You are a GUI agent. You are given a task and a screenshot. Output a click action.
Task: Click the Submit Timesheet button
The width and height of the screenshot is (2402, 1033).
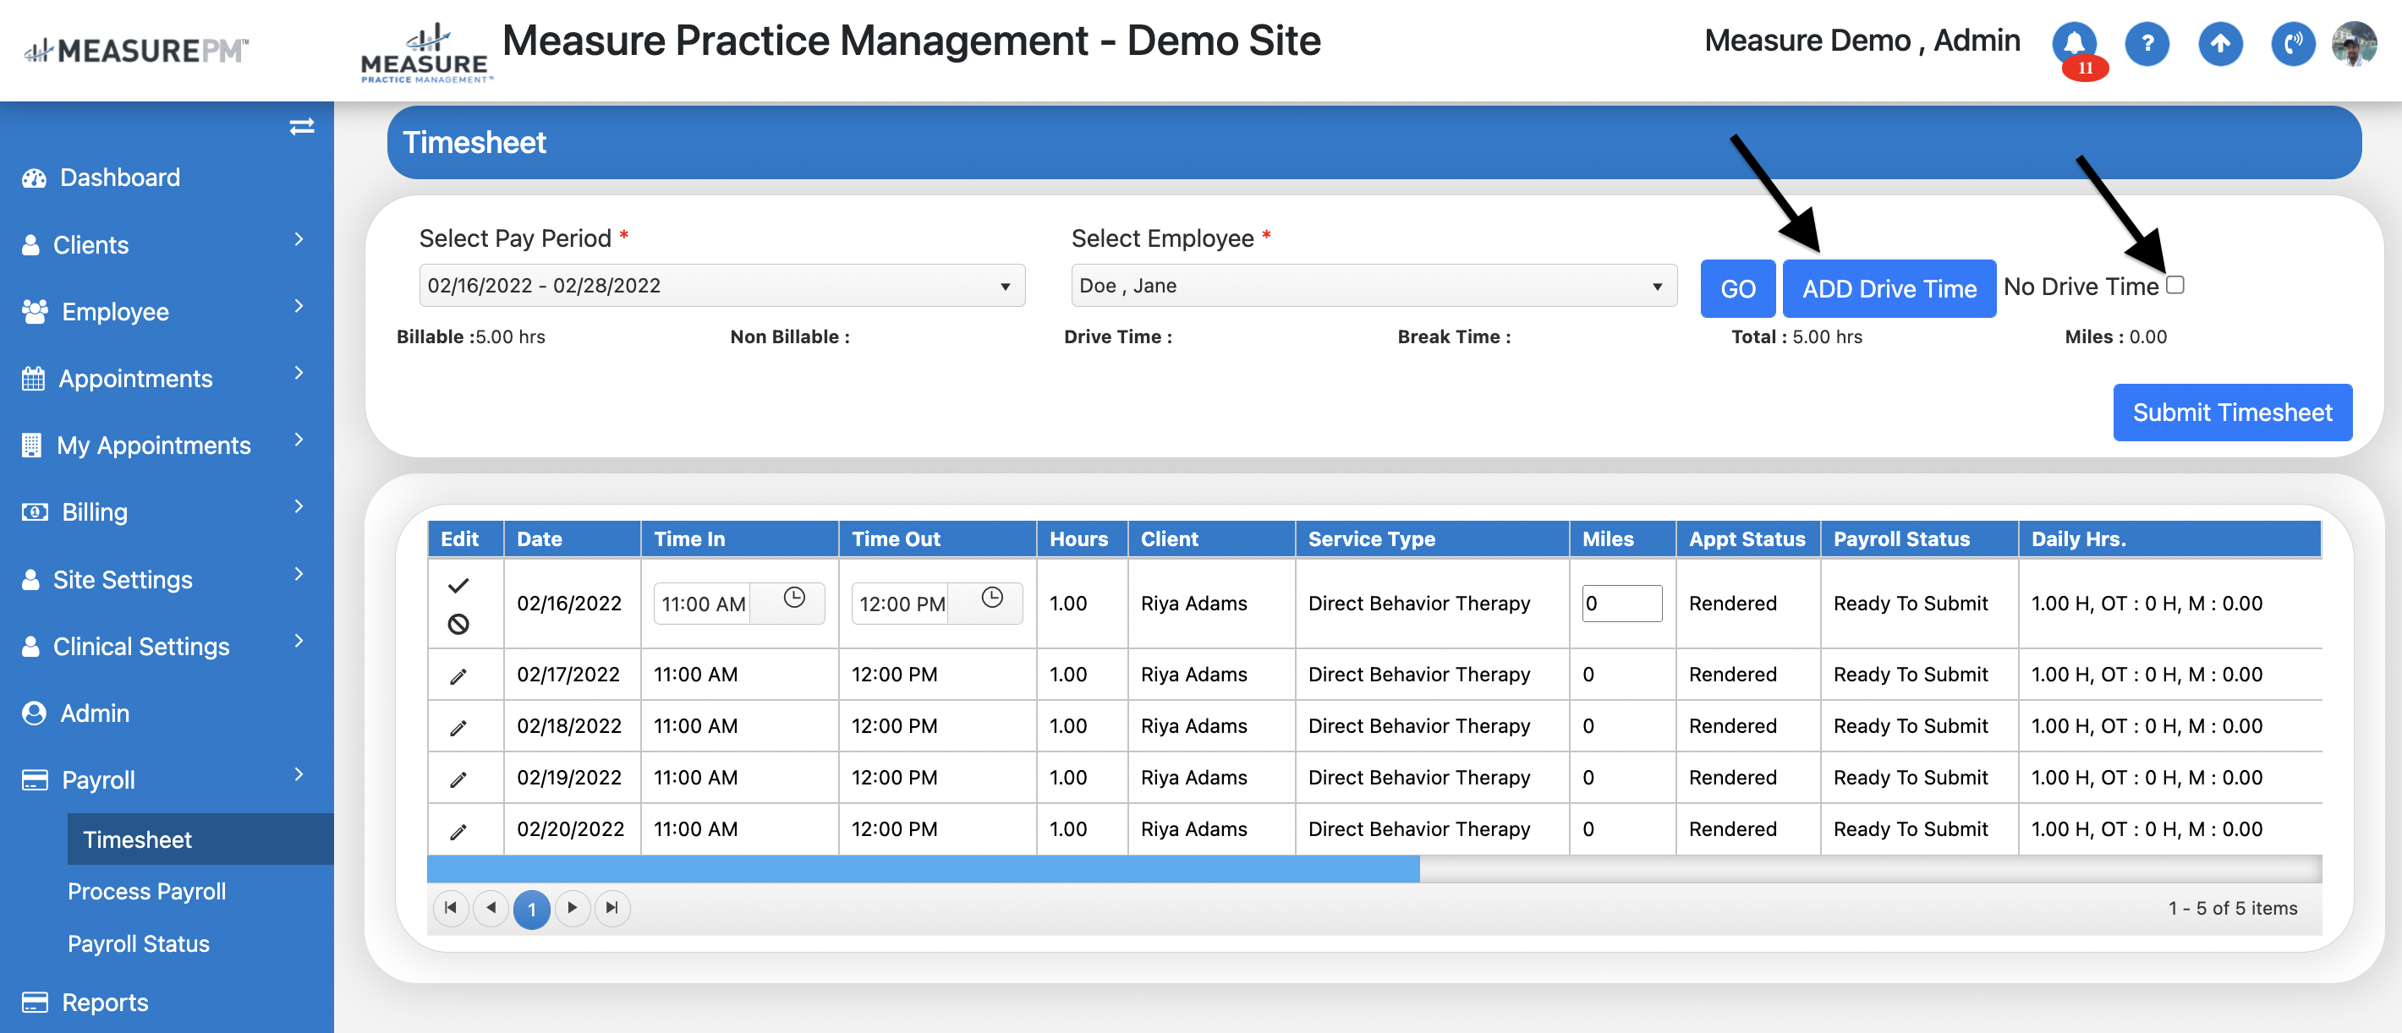click(x=2231, y=412)
